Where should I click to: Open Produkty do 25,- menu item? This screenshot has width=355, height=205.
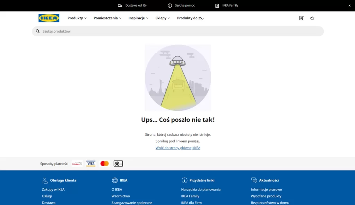(x=191, y=18)
